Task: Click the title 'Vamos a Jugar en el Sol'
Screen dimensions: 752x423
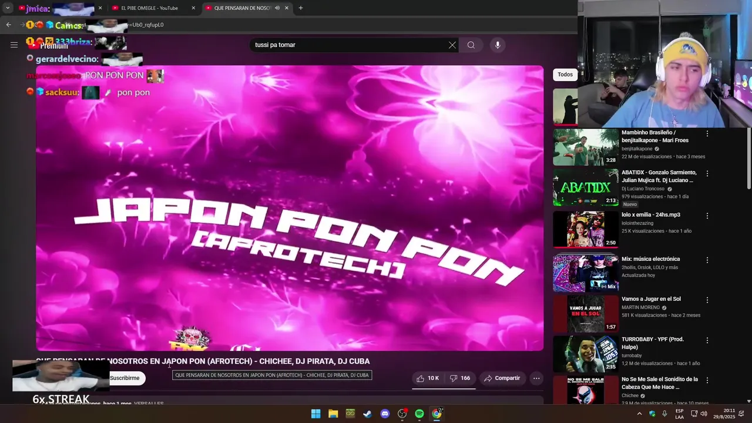Action: click(x=651, y=299)
